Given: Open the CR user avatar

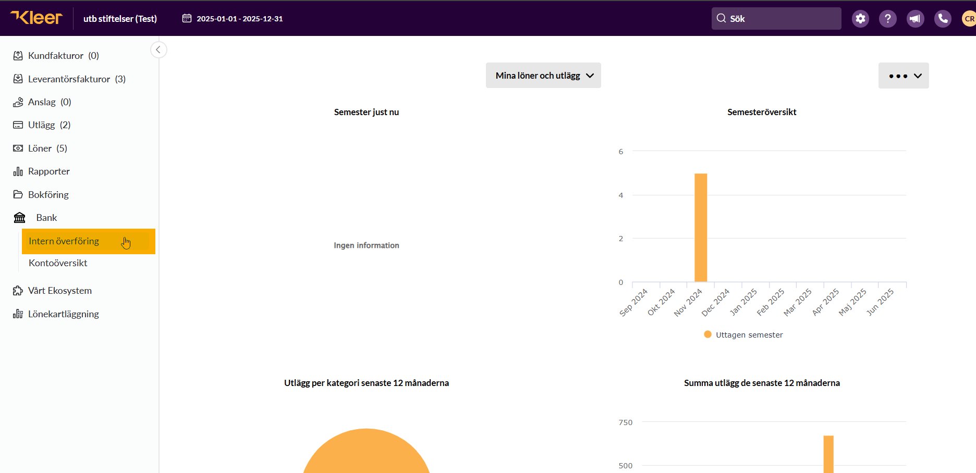Looking at the screenshot, I should click(969, 19).
